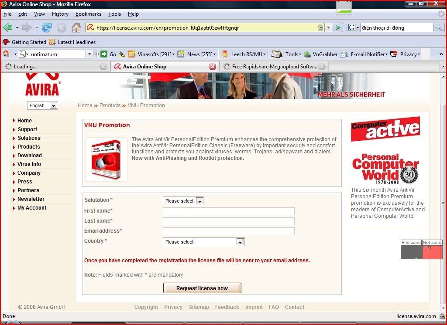
Task: Click the Getting Started bookmark icon
Action: tap(6, 42)
